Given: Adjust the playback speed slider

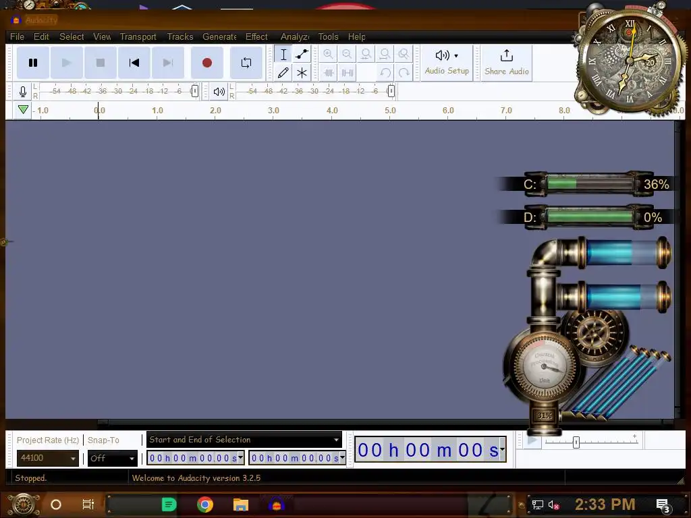Looking at the screenshot, I should pyautogui.click(x=576, y=442).
